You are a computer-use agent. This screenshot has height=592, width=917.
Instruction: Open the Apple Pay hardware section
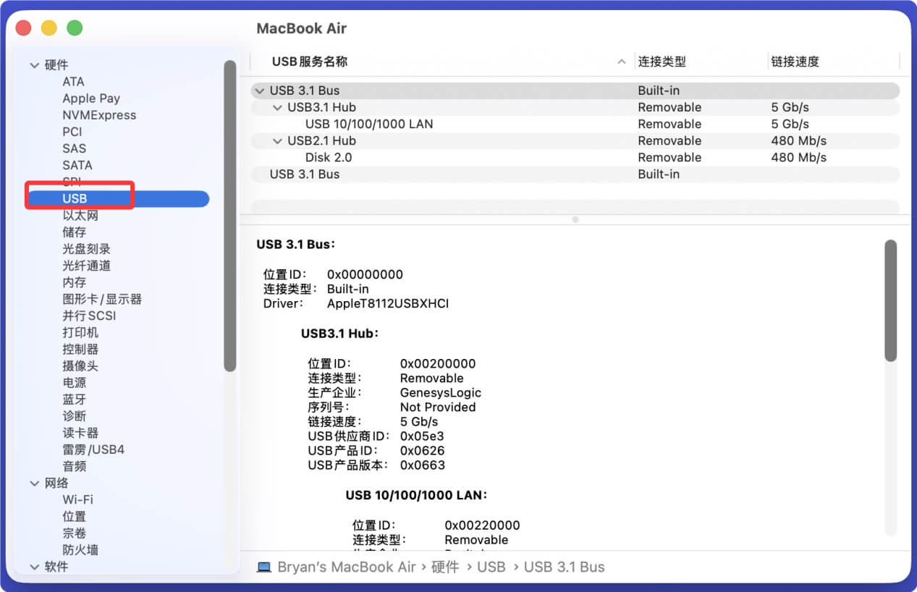pos(91,98)
